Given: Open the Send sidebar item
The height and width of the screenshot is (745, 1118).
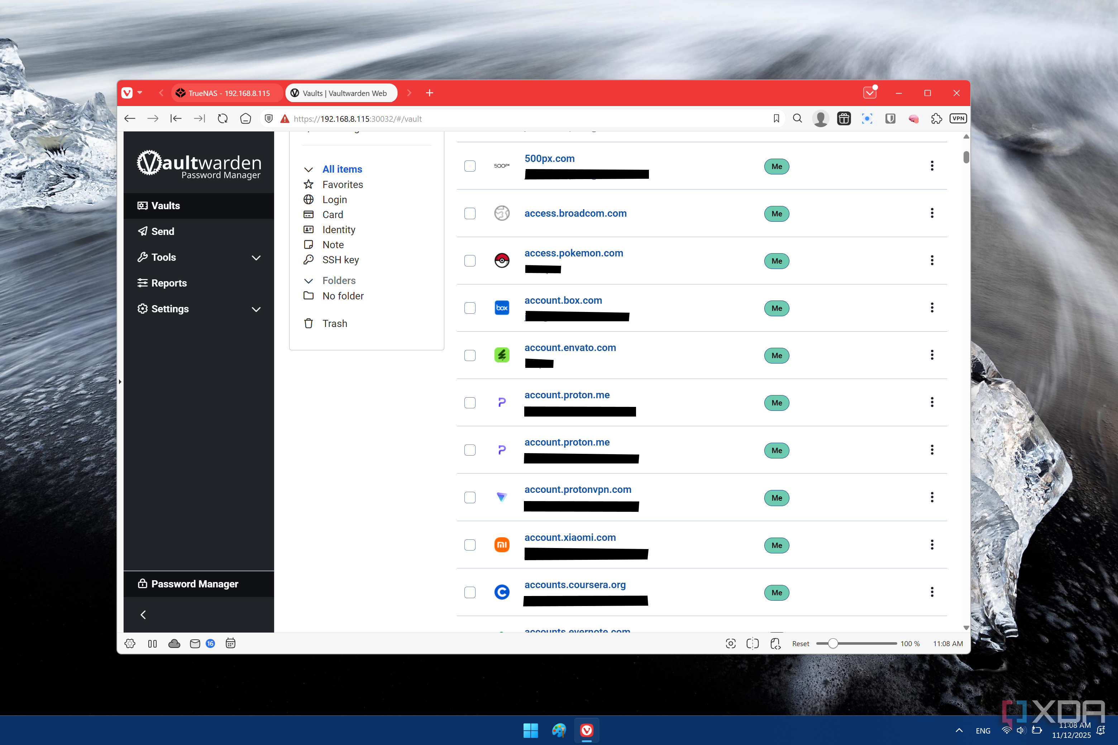Looking at the screenshot, I should [x=199, y=231].
